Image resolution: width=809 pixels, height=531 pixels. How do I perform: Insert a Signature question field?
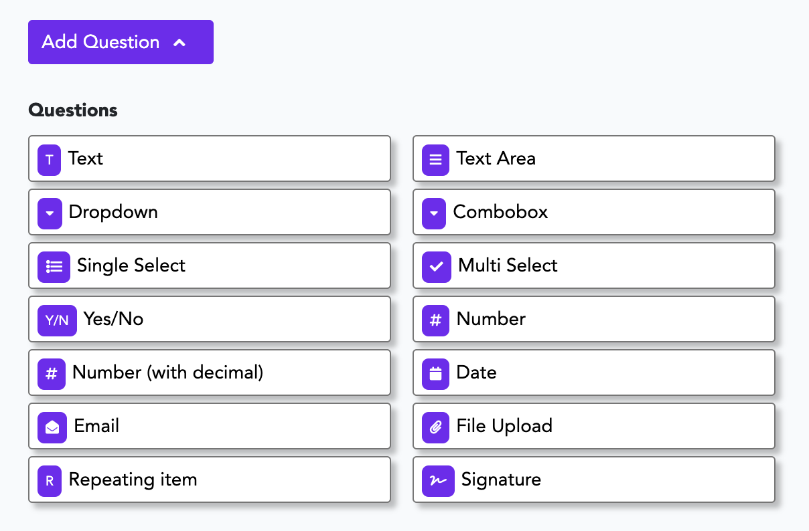[x=593, y=480]
